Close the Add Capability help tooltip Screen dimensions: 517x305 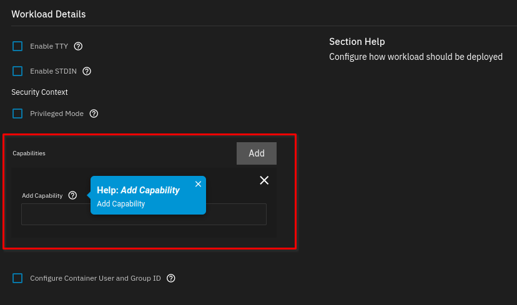[198, 184]
